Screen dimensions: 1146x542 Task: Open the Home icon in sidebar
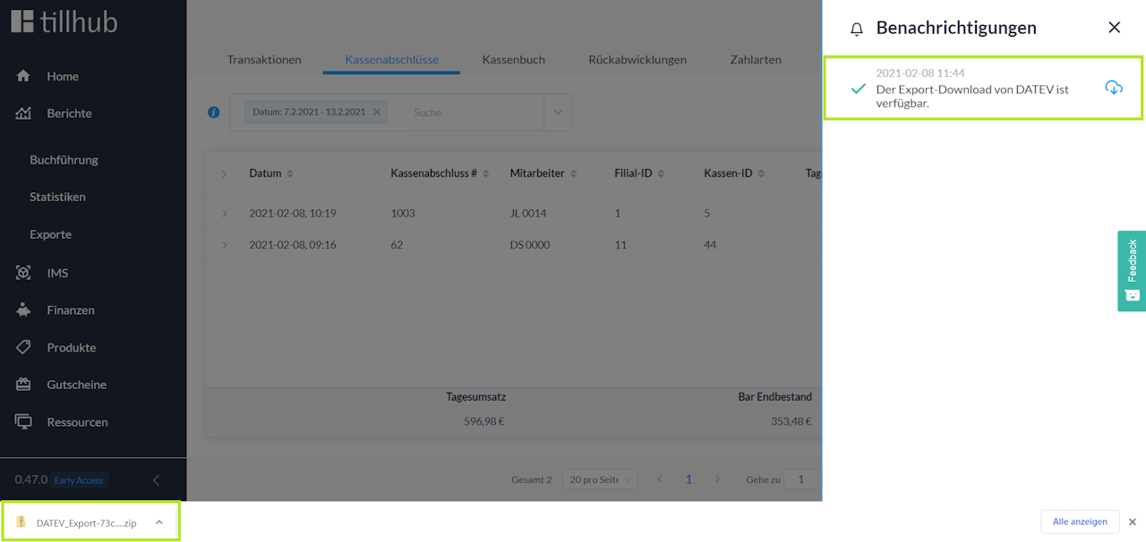tap(23, 76)
